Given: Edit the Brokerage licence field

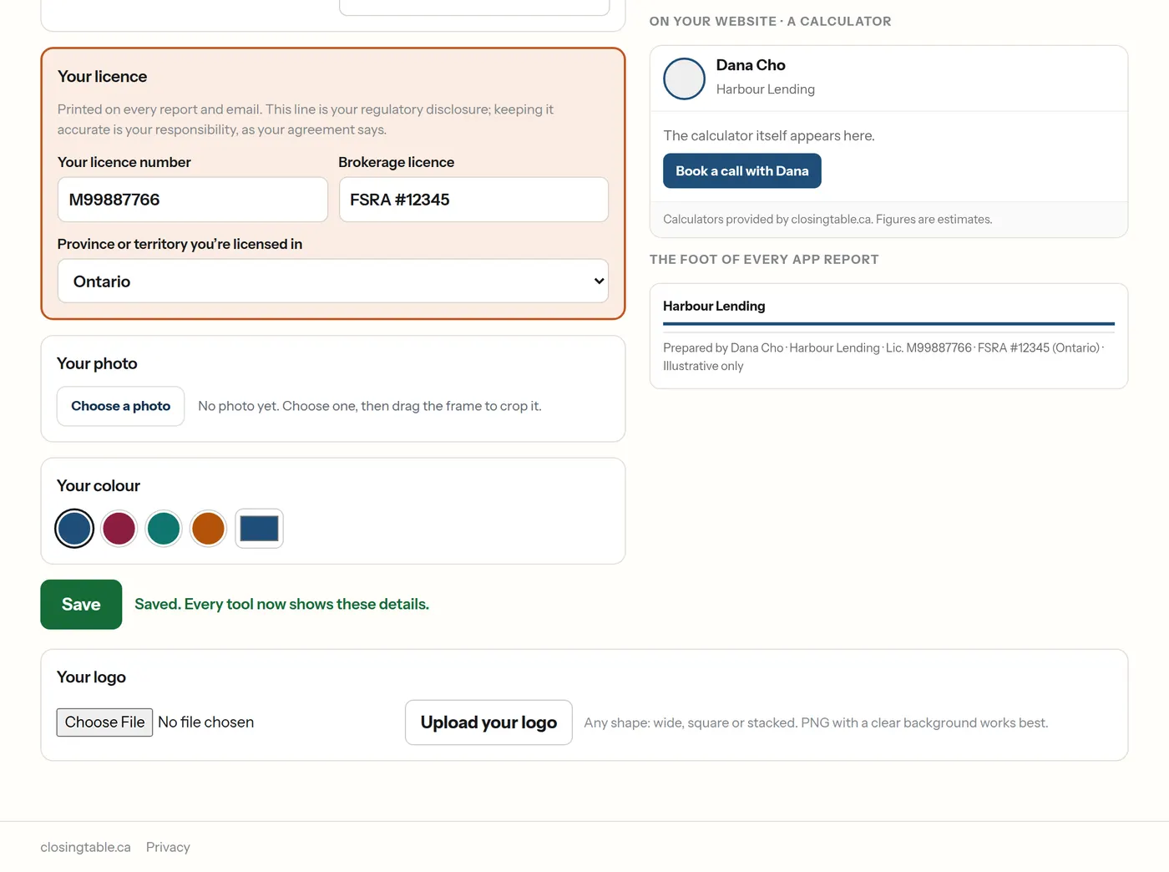Looking at the screenshot, I should point(473,200).
